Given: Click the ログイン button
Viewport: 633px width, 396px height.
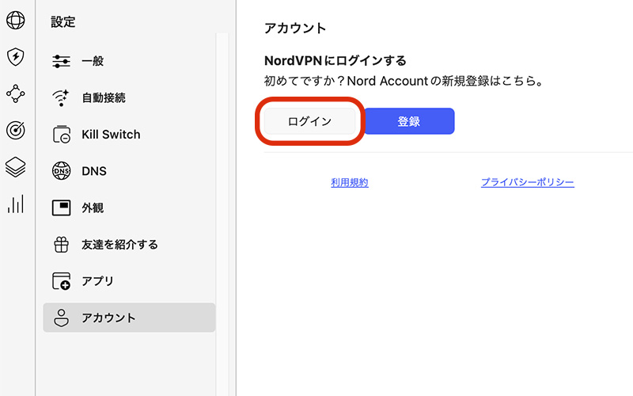Looking at the screenshot, I should [309, 121].
